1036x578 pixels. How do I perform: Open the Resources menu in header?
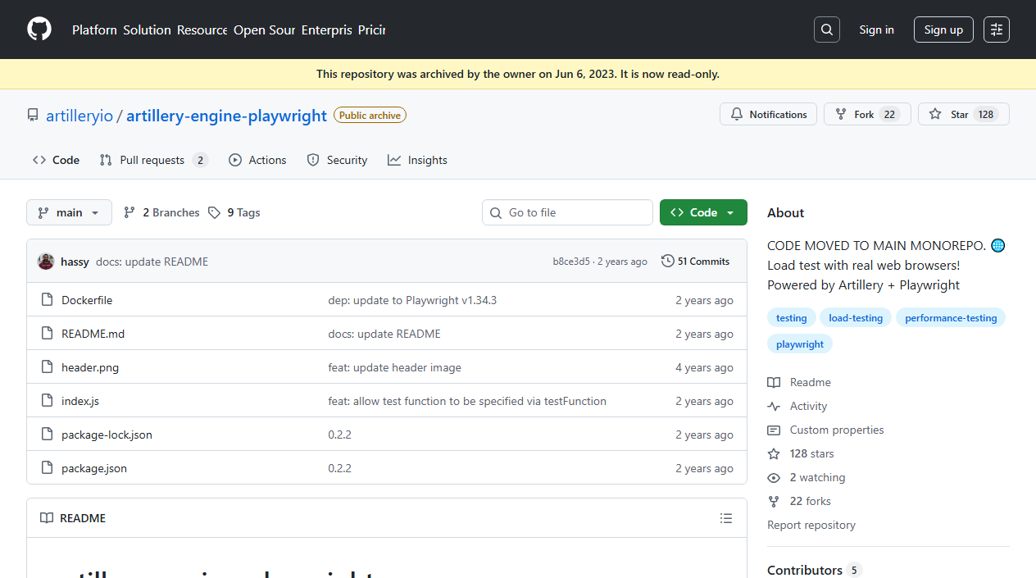tap(202, 30)
